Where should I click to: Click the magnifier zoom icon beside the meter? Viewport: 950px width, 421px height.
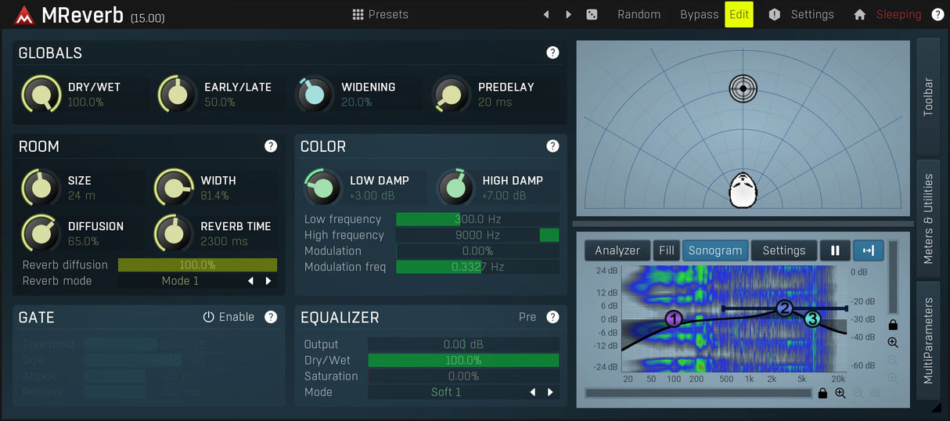tap(893, 343)
